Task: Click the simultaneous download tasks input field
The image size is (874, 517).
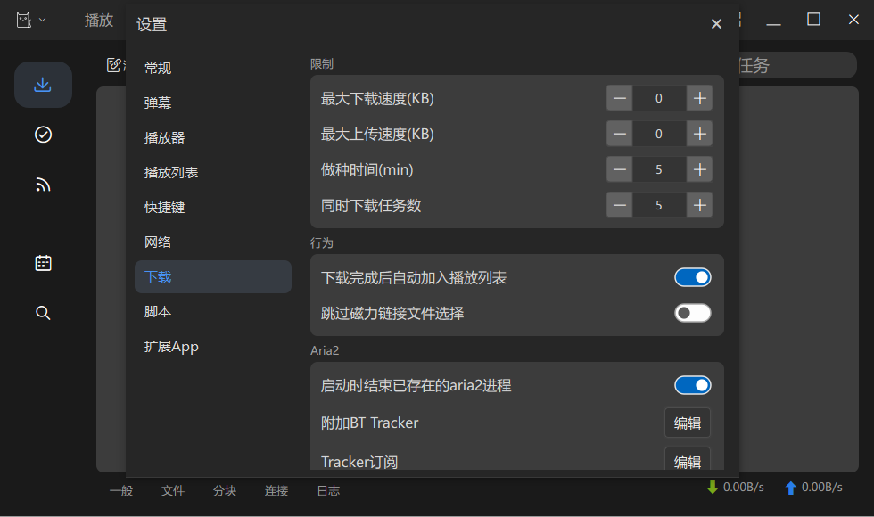Action: pyautogui.click(x=659, y=205)
